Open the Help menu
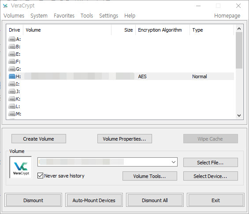This screenshot has width=249, height=214. pos(130,16)
